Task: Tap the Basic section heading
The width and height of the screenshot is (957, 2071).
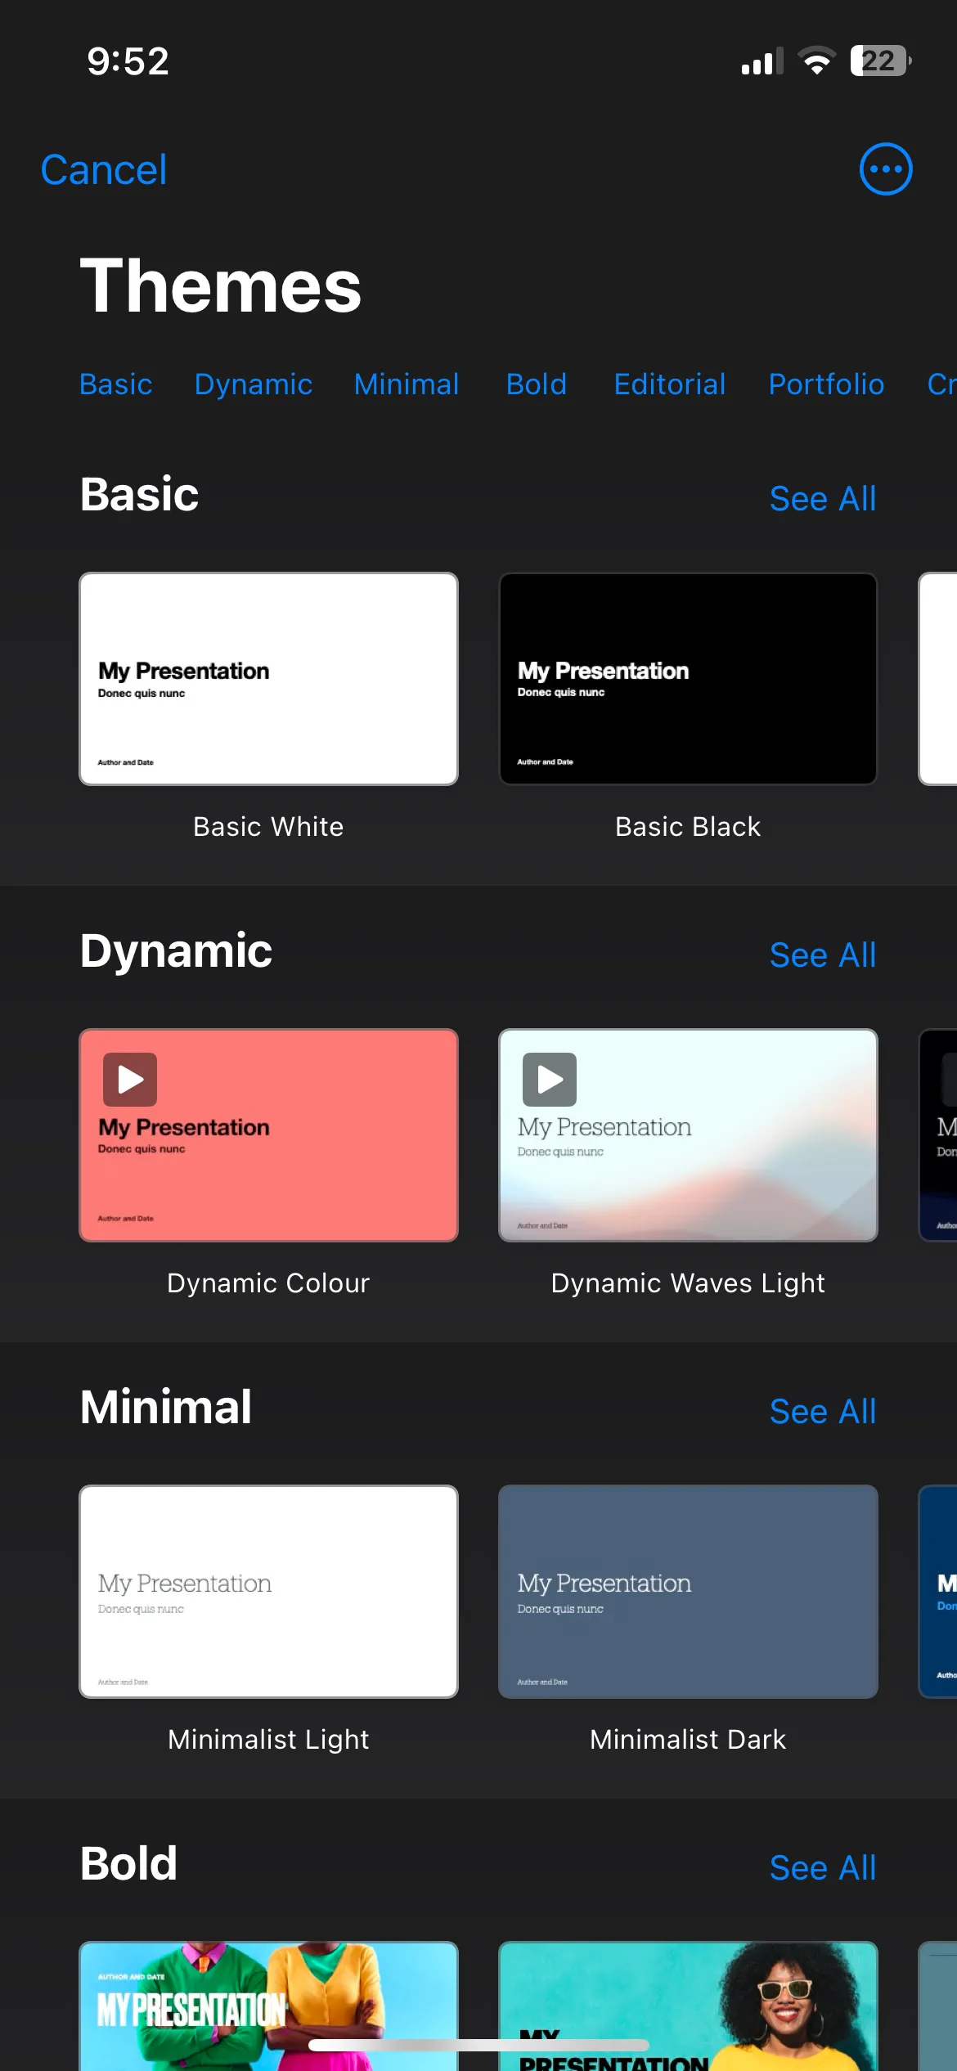Action: pyautogui.click(x=139, y=495)
